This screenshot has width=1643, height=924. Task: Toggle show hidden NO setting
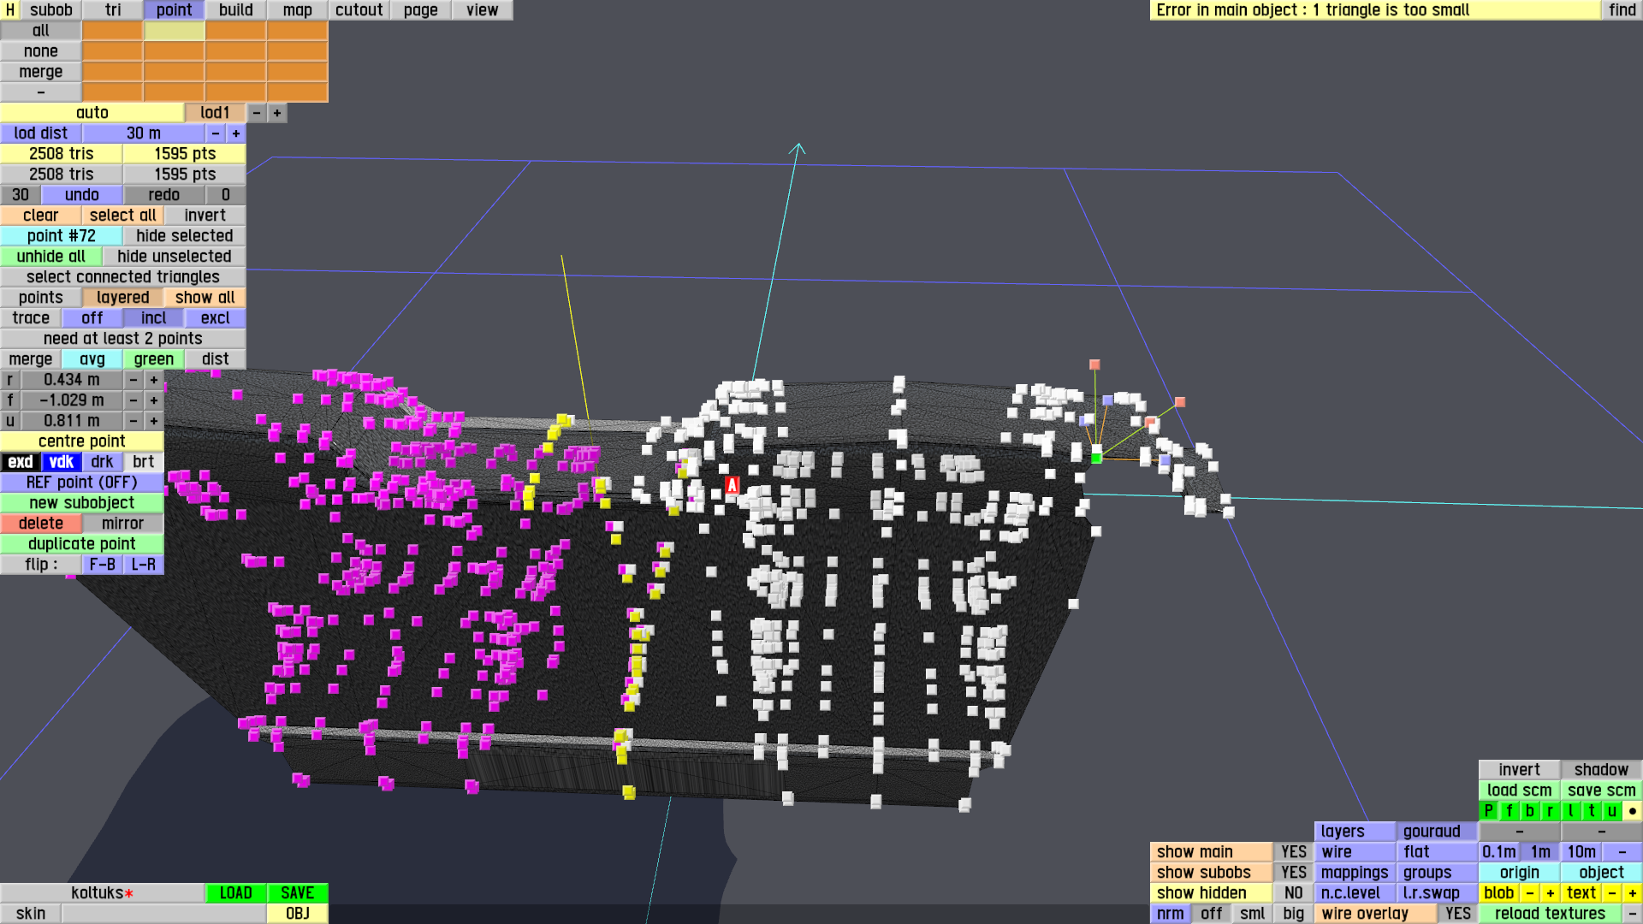[x=1293, y=893]
